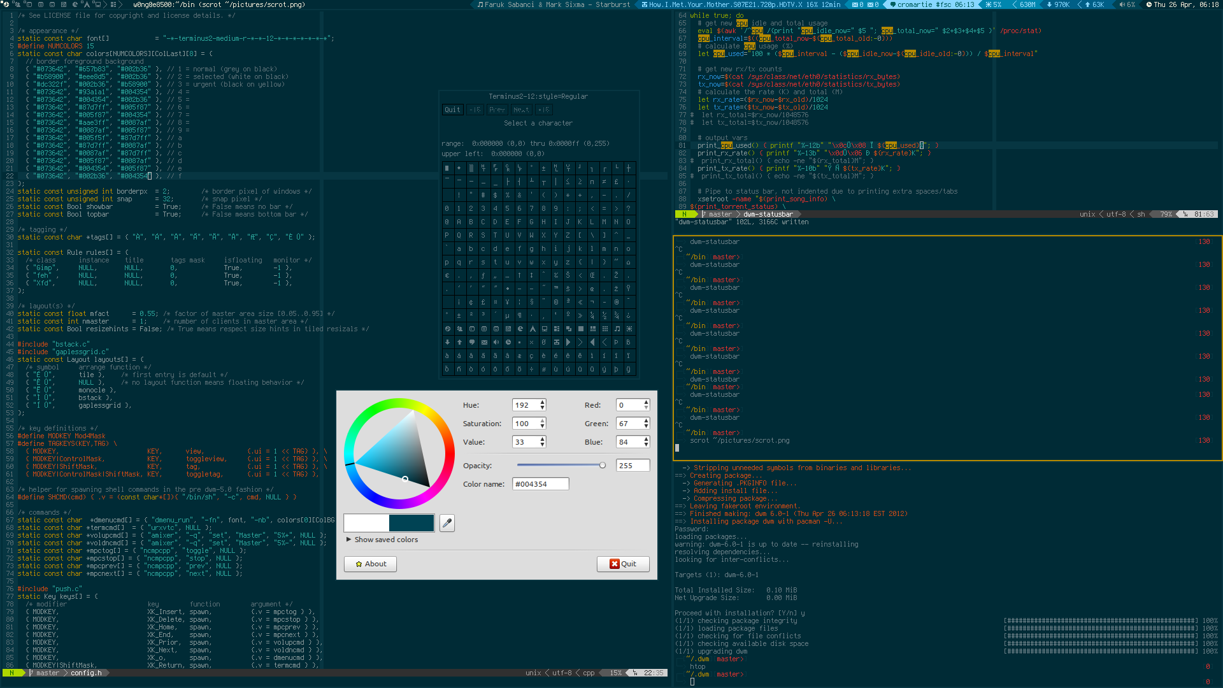1223x688 pixels.
Task: Click the window title w0ng@e8500 in top bar
Action: click(x=219, y=4)
